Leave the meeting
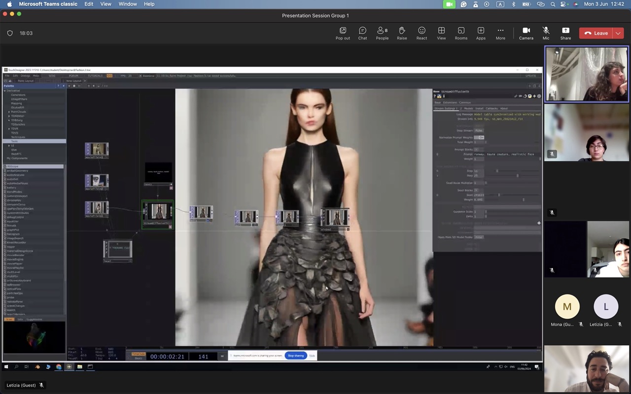Screen dimensions: 631x394 [596, 33]
